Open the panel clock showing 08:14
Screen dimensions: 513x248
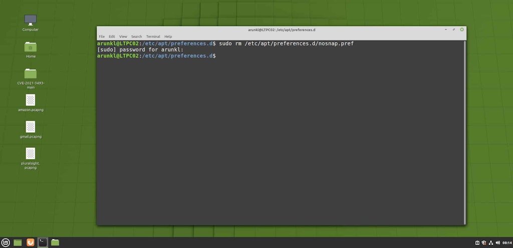(507, 243)
